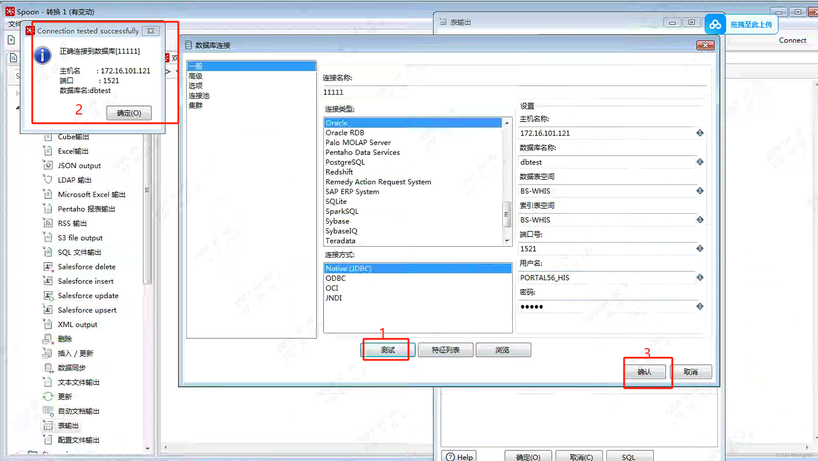Click the 特征列表 button
818x461 pixels.
point(445,350)
